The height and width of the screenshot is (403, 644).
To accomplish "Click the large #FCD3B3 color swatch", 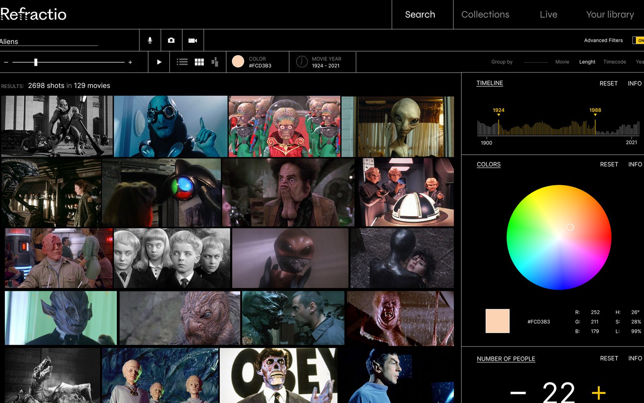I will click(x=497, y=321).
